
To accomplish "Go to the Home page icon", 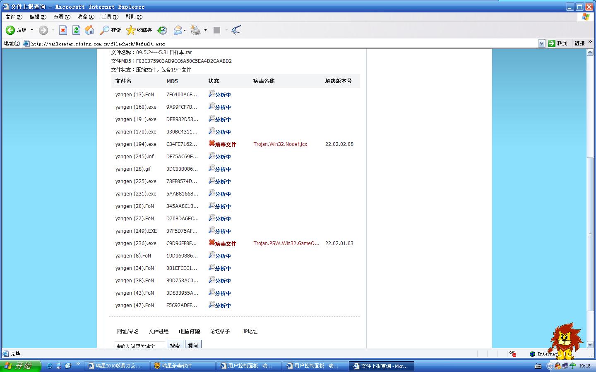I will click(89, 30).
